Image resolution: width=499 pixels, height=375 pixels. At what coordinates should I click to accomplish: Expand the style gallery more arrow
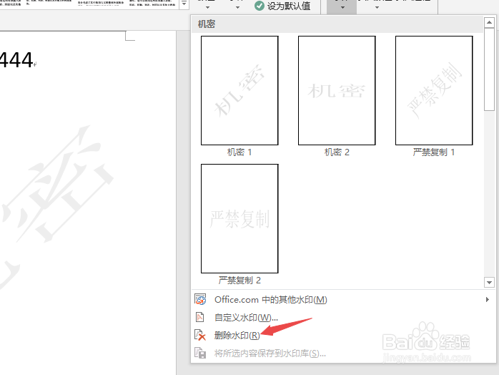pyautogui.click(x=184, y=4)
